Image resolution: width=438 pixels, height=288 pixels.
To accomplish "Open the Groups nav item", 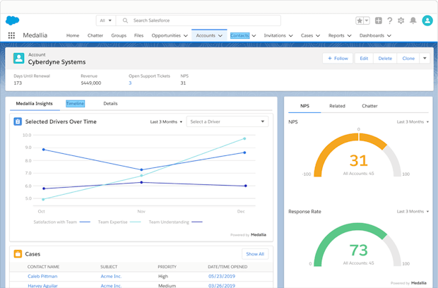I will tap(119, 35).
